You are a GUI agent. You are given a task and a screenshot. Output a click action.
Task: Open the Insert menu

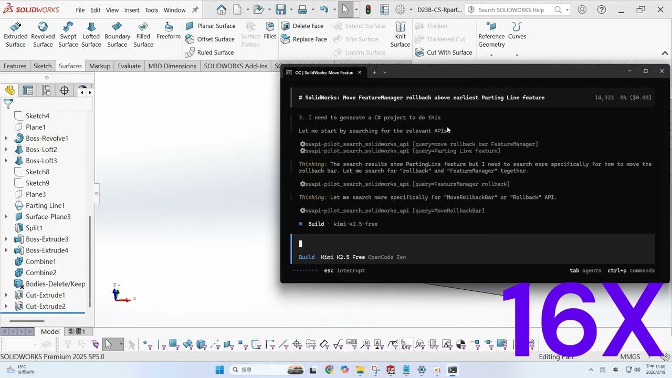point(132,10)
